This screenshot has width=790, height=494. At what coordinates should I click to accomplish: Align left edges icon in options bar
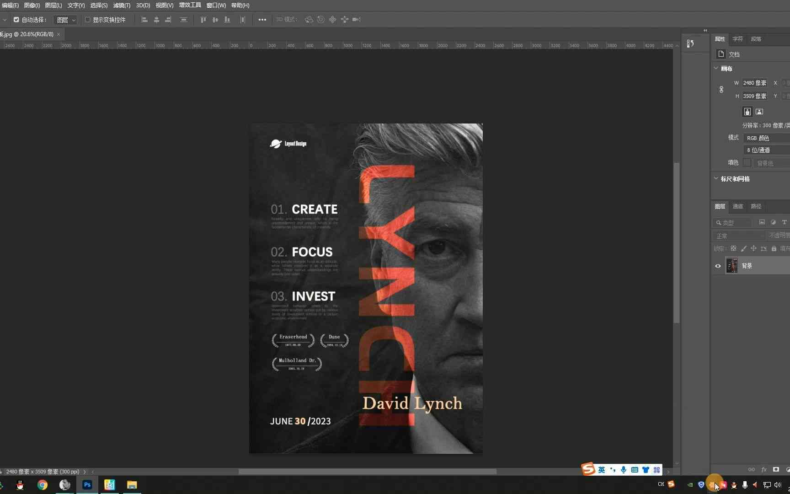pos(144,20)
